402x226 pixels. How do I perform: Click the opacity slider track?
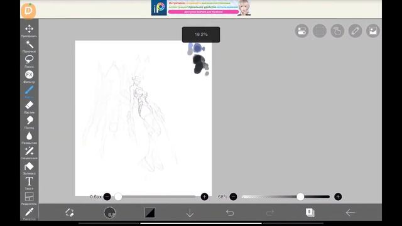point(286,196)
